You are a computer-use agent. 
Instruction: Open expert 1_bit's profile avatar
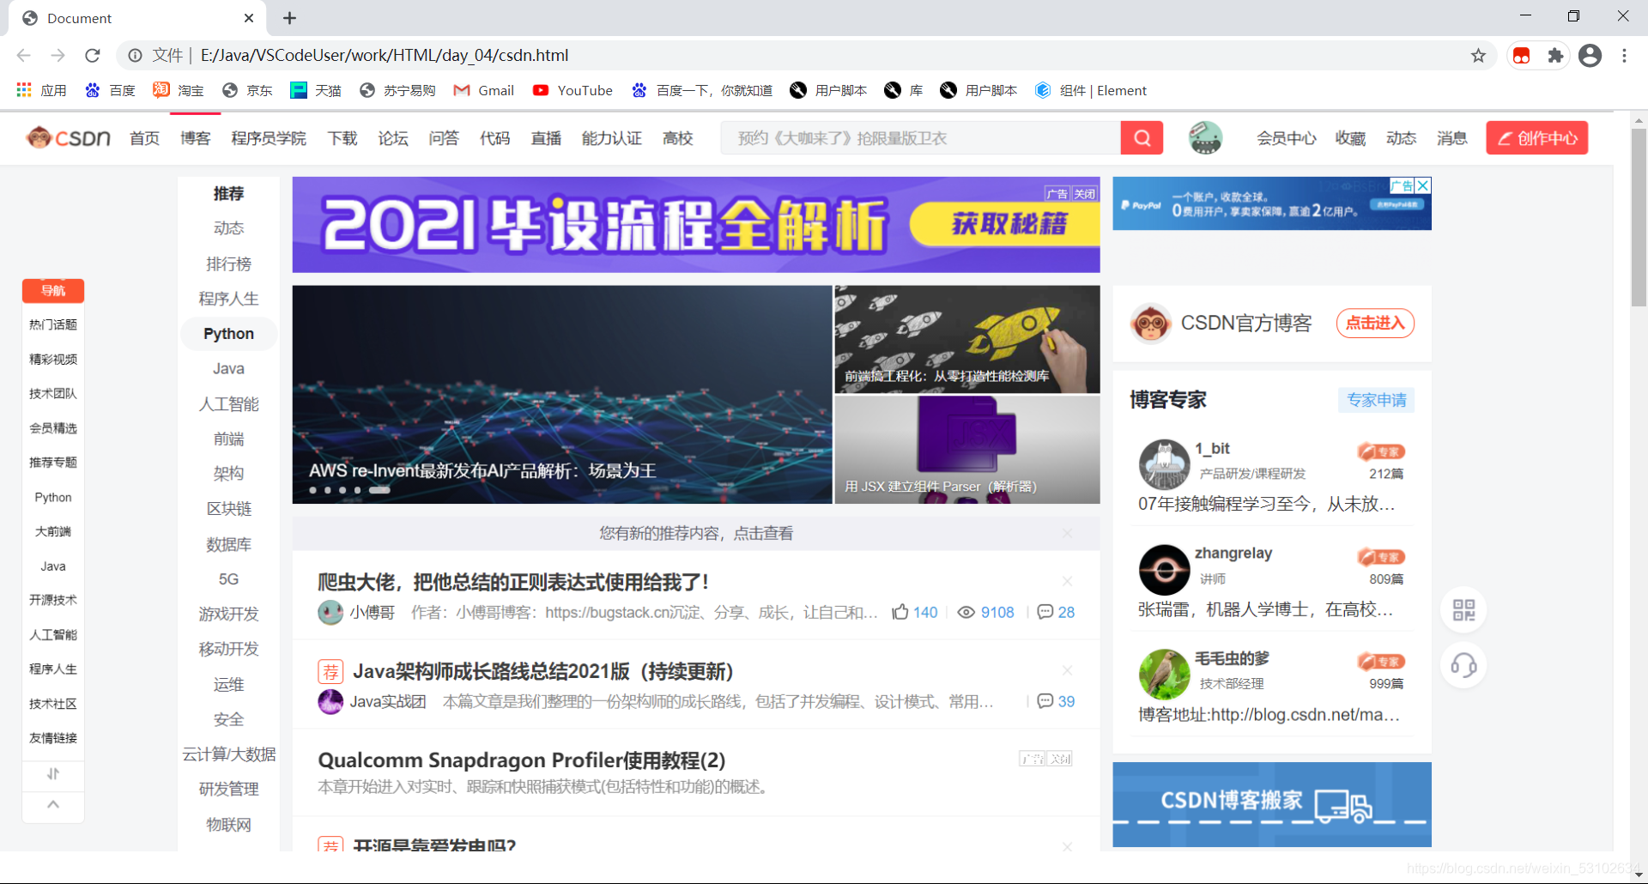pyautogui.click(x=1164, y=464)
